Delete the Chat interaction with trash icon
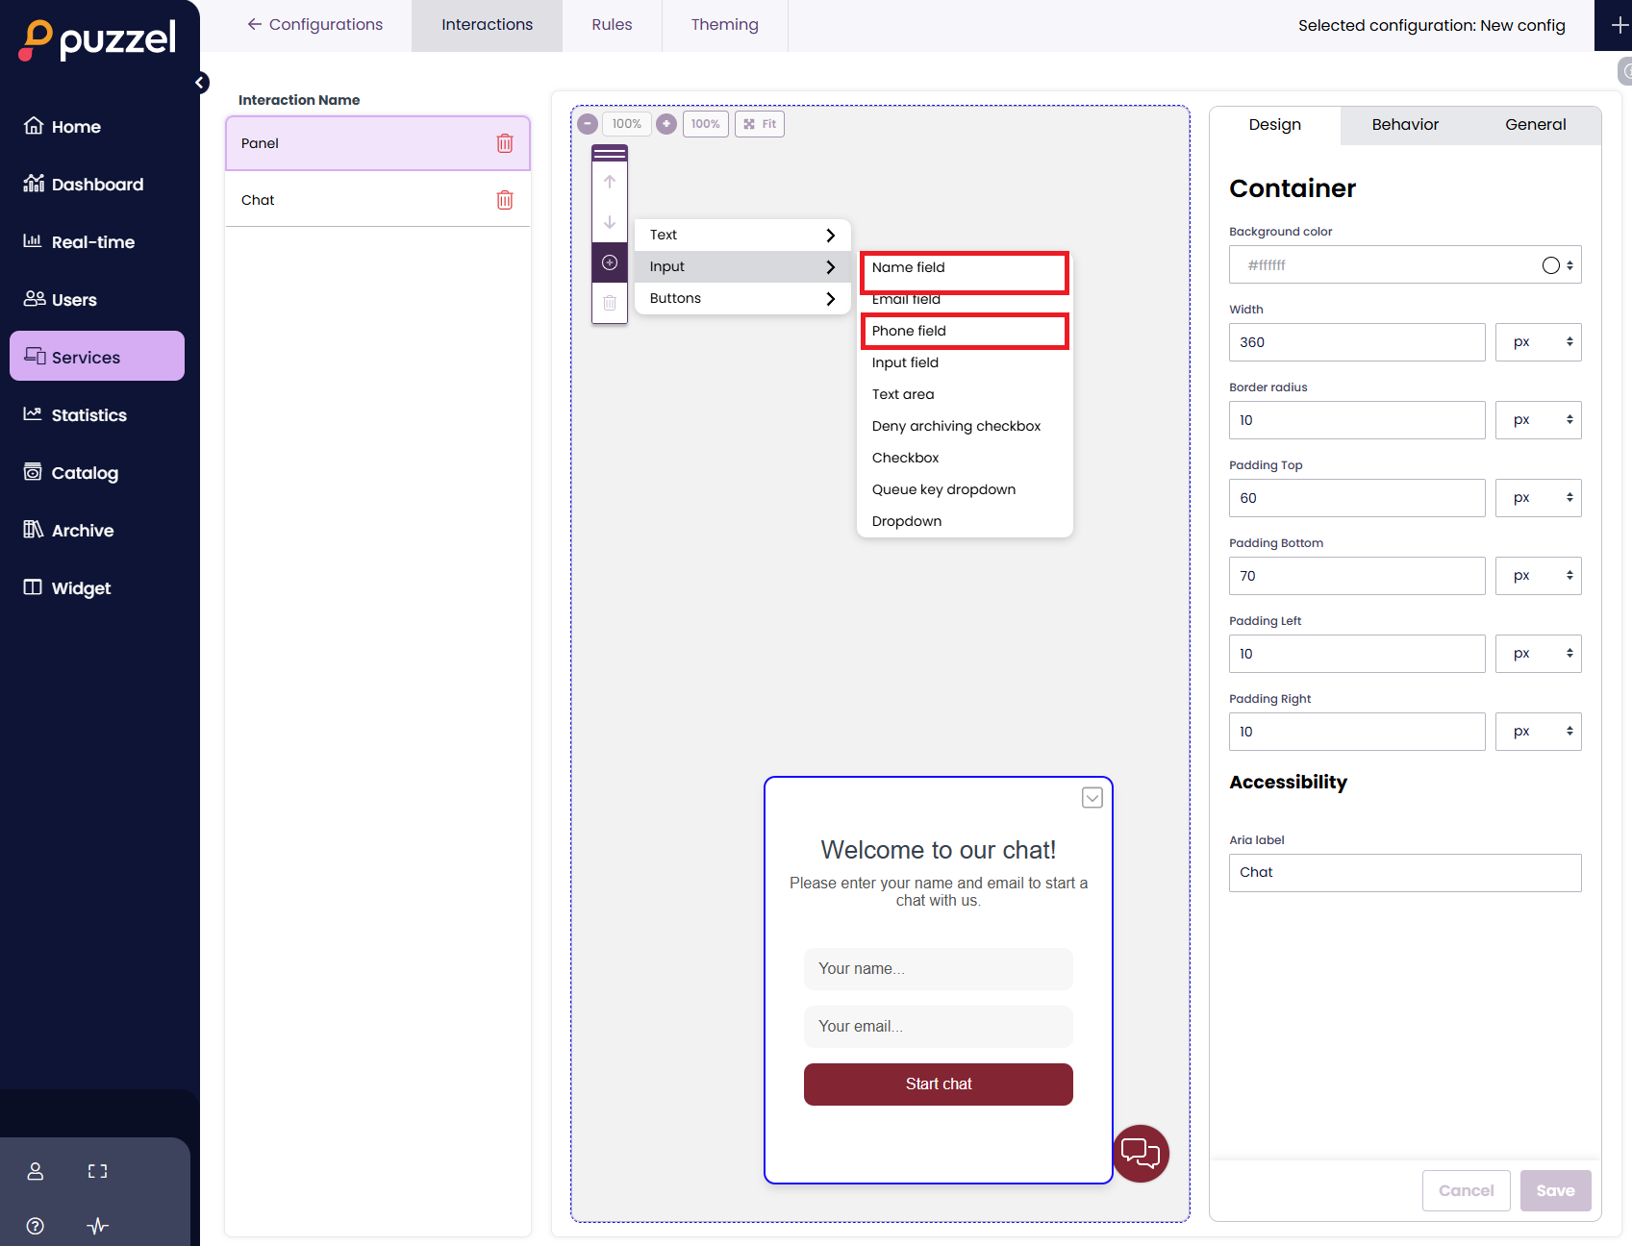 tap(504, 199)
